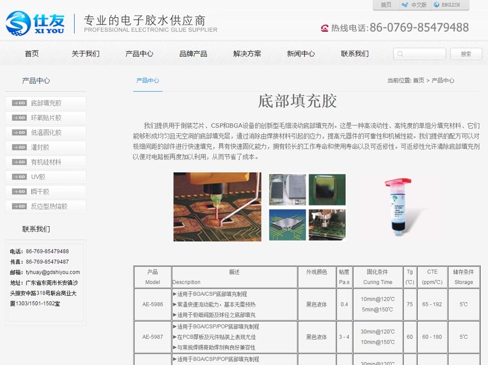The height and width of the screenshot is (365, 488).
Task: Switch to the 中文版 language link
Action: pyautogui.click(x=419, y=4)
